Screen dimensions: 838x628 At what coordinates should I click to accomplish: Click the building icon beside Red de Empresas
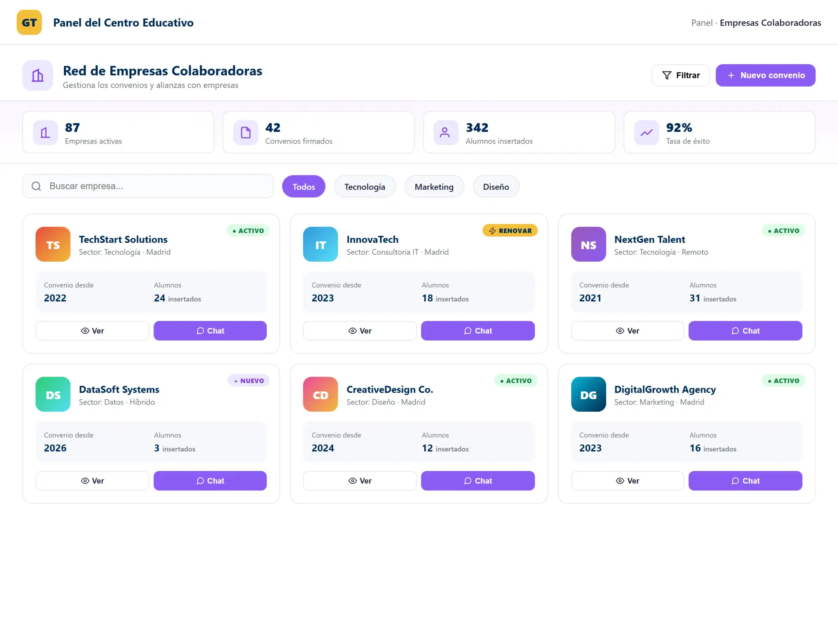pyautogui.click(x=38, y=75)
